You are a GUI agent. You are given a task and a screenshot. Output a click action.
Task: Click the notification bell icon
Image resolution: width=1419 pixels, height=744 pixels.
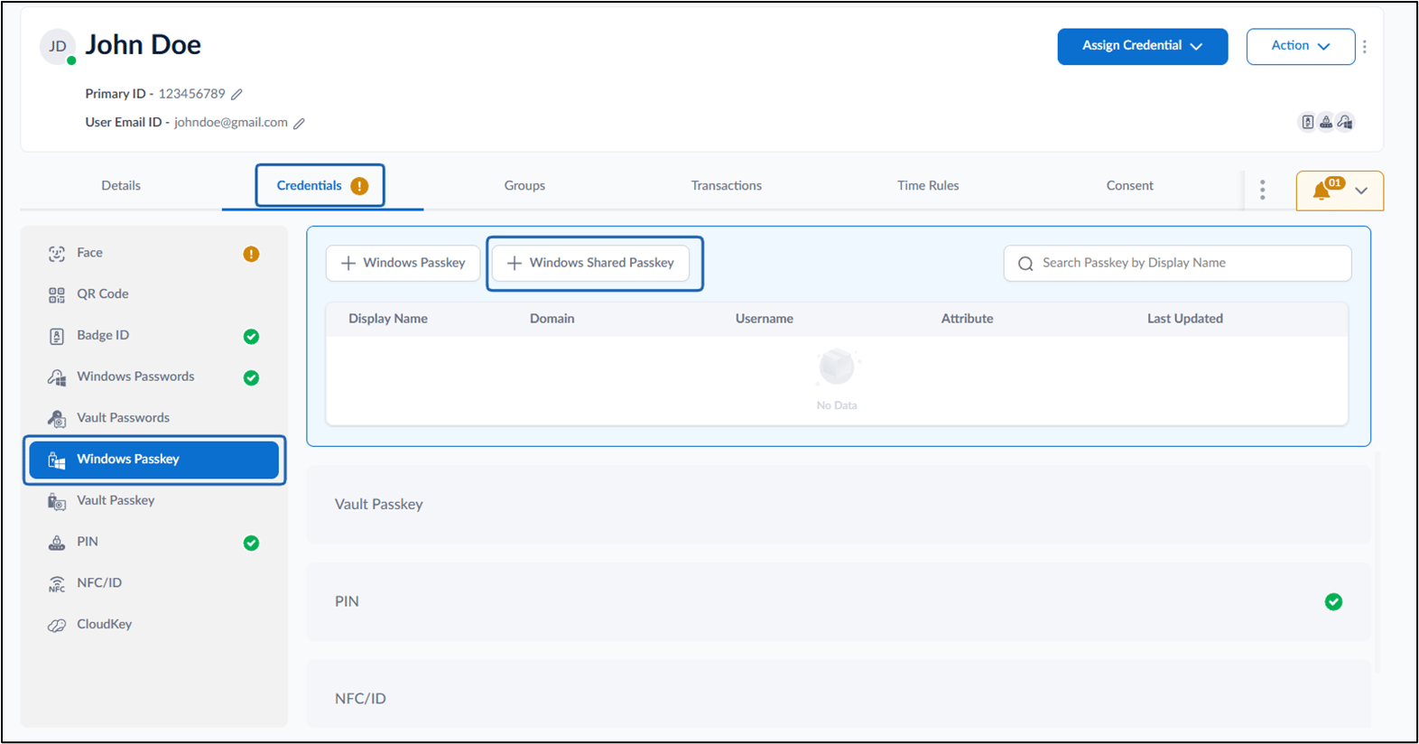(x=1322, y=191)
